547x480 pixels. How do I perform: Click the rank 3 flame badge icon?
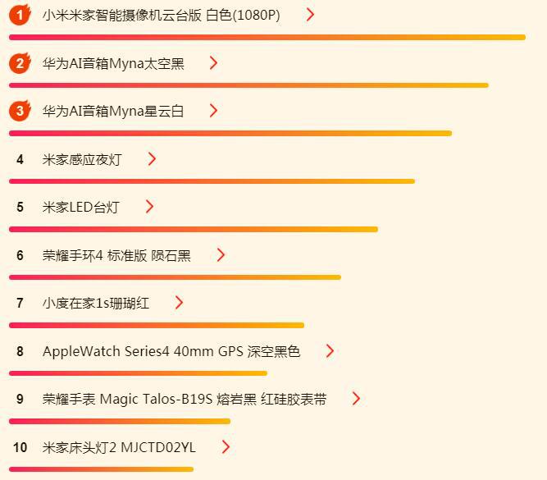[20, 110]
